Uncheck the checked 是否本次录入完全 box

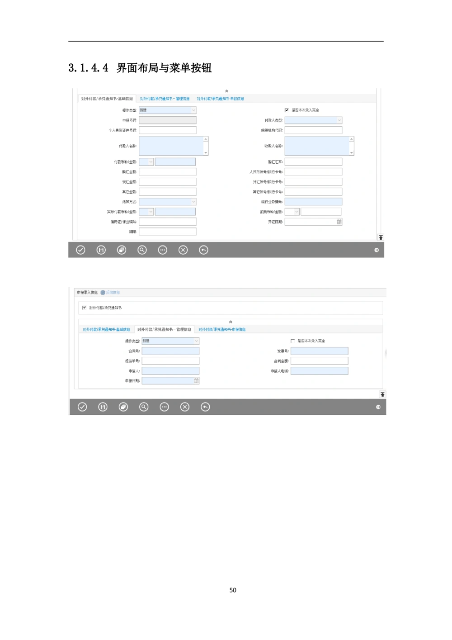pos(287,110)
